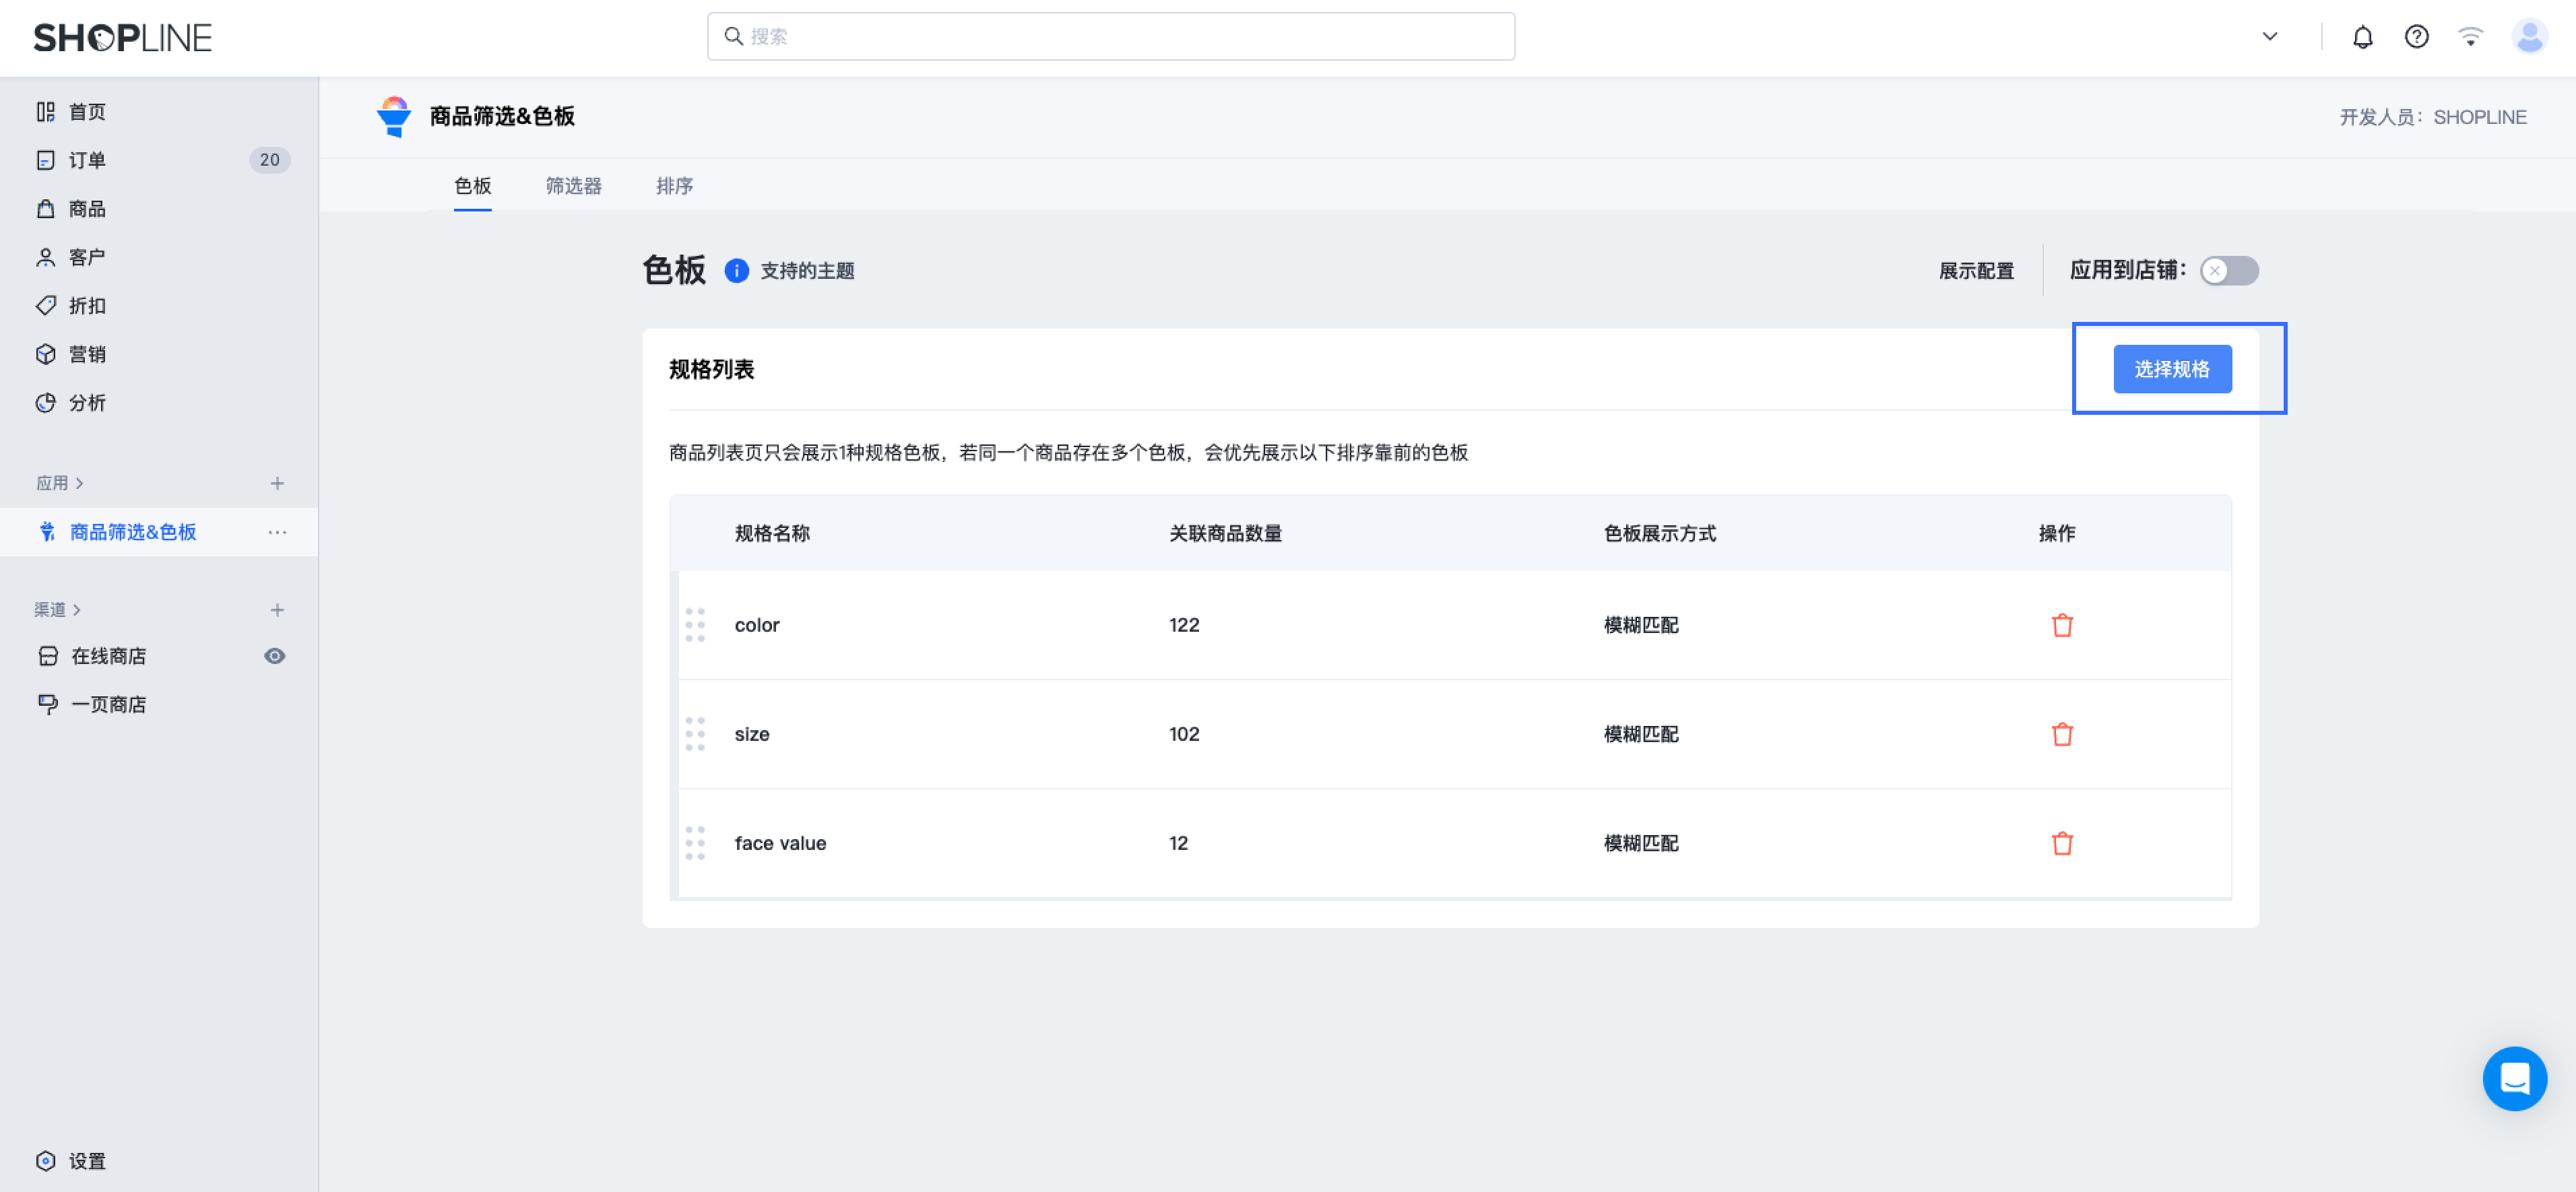Open more options for 商品筛选&色板
This screenshot has height=1192, width=2576.
(x=277, y=532)
